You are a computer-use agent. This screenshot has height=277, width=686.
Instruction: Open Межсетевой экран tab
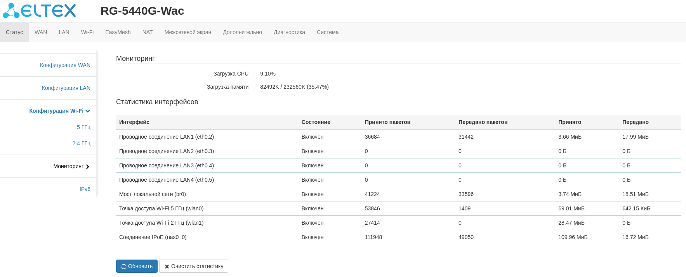pos(188,32)
